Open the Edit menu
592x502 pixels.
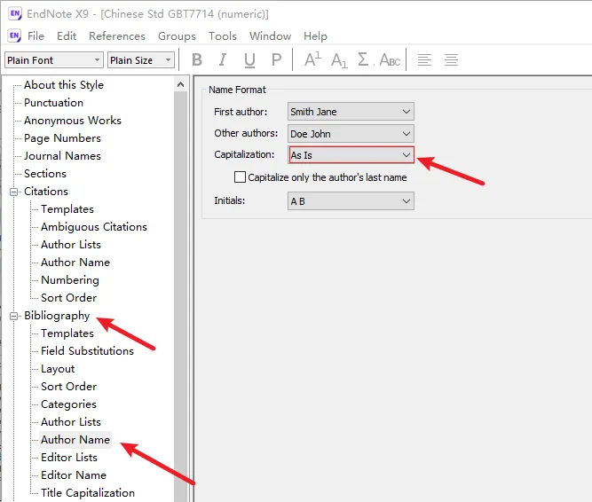click(x=67, y=36)
